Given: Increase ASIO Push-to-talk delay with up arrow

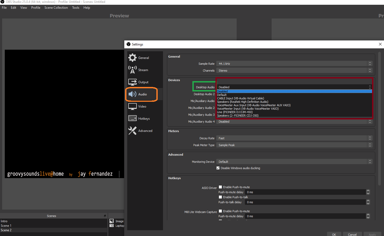Looking at the screenshot, I should (x=368, y=201).
